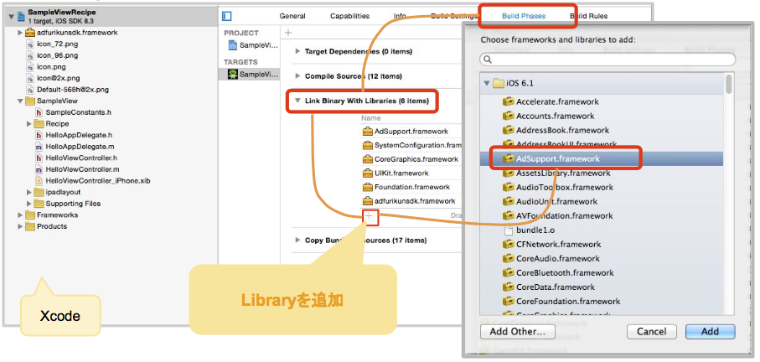Switch to the General tab

[x=292, y=16]
